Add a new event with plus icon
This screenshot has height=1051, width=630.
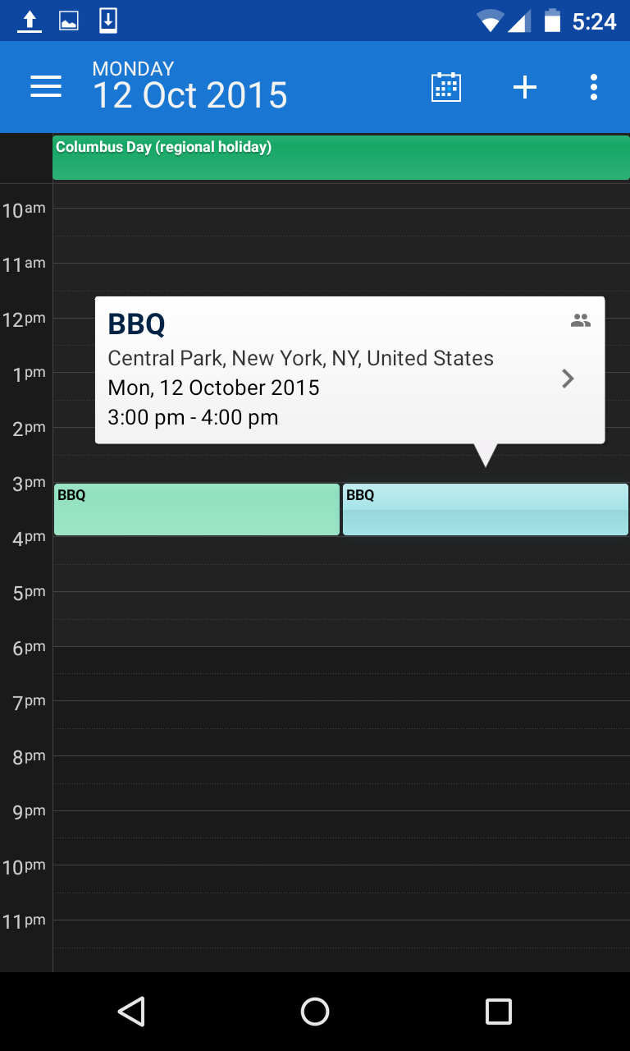(x=525, y=87)
